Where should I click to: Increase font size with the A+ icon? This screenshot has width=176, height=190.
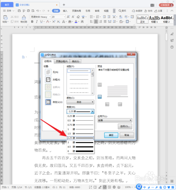[x=68, y=17]
